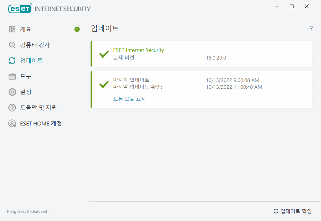Click the ESET logo in the header

coord(20,9)
